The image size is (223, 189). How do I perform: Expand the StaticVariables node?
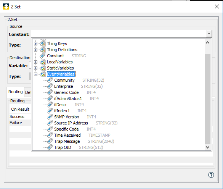click(35, 68)
